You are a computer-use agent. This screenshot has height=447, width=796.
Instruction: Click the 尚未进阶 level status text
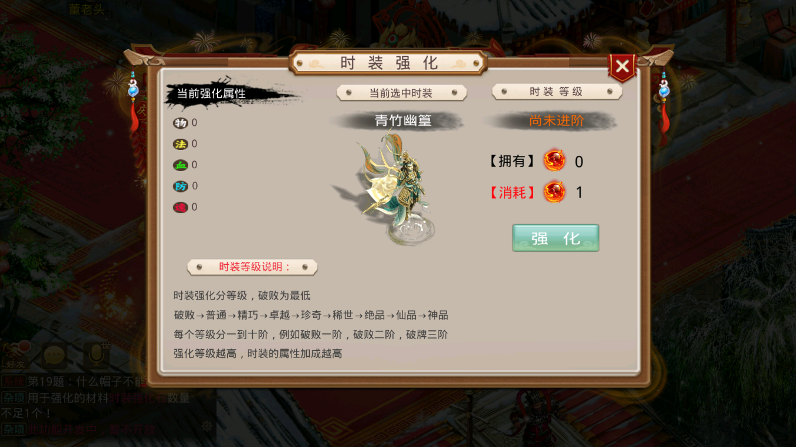tap(556, 121)
